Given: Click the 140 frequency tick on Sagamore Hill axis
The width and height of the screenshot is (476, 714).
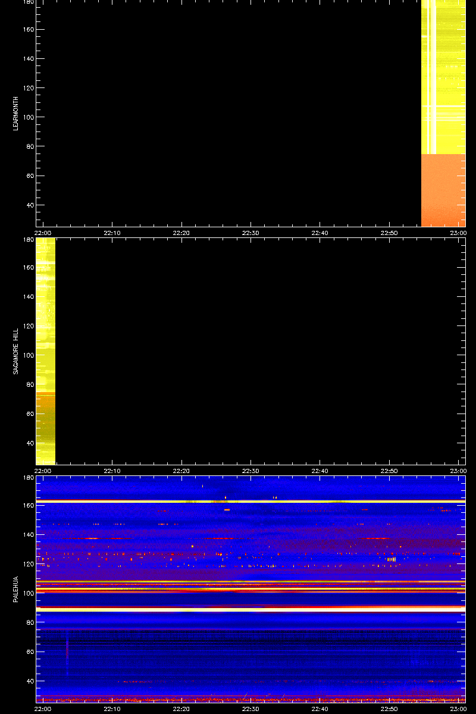Looking at the screenshot, I should (29, 297).
